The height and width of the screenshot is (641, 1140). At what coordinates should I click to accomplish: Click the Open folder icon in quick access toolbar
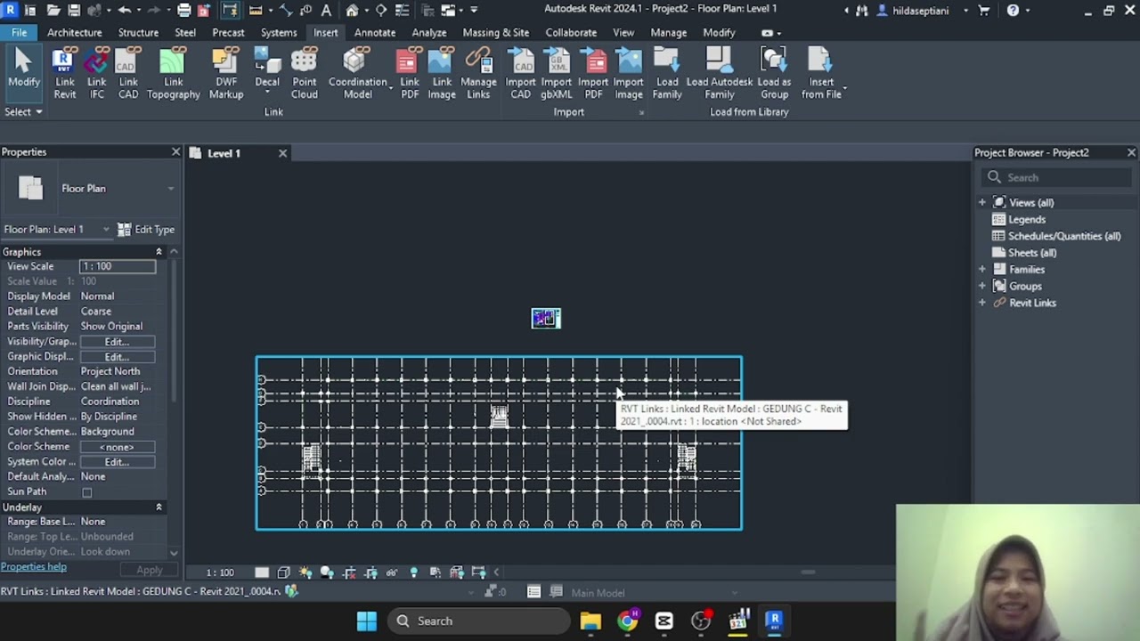pyautogui.click(x=53, y=11)
